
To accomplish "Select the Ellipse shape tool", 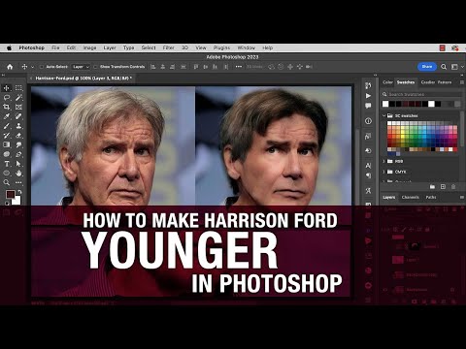I will pyautogui.click(x=7, y=173).
